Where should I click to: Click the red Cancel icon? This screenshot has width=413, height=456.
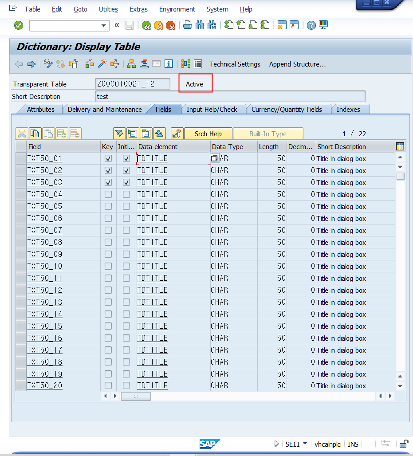170,25
